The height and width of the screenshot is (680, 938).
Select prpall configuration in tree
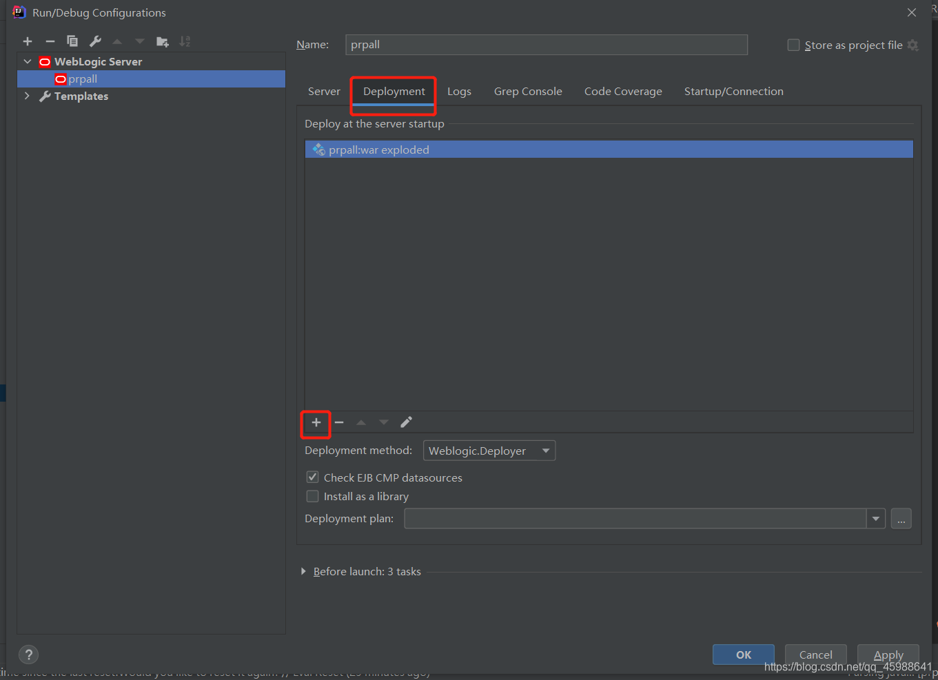(151, 79)
